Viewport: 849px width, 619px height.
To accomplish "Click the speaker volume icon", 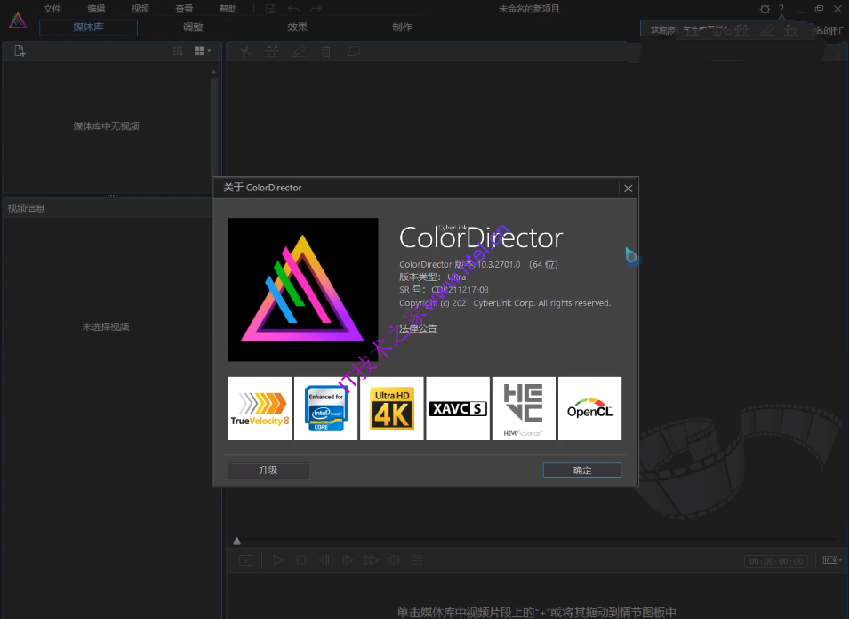I will coord(394,560).
